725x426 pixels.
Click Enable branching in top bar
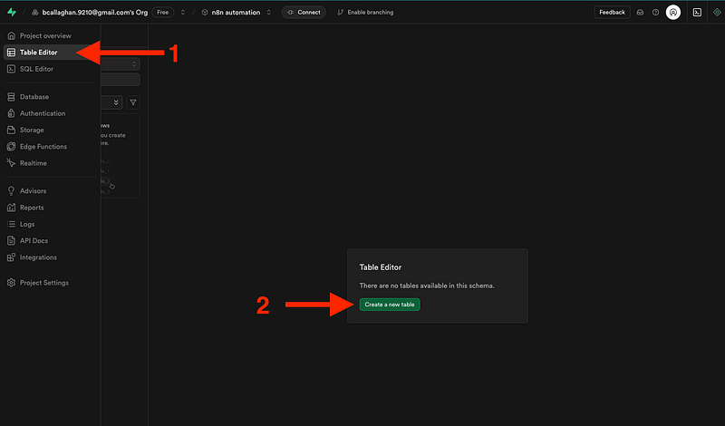[x=365, y=13]
